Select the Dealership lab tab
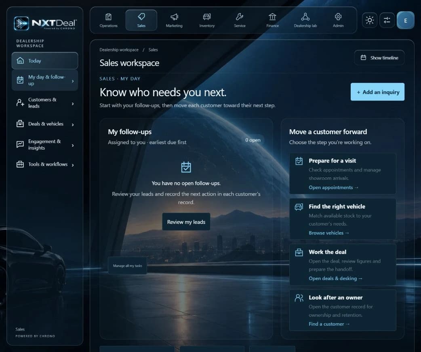The height and width of the screenshot is (352, 421). [305, 20]
